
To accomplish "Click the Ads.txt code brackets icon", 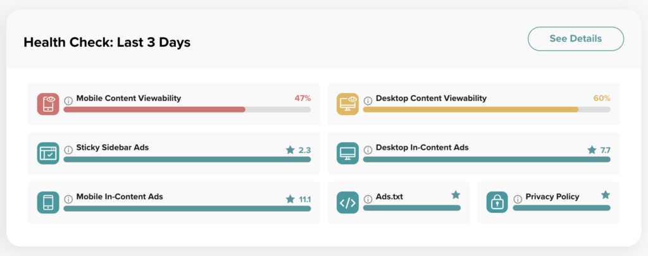I will (347, 202).
